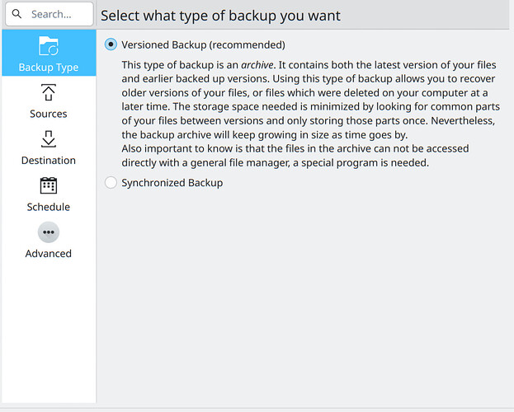The width and height of the screenshot is (514, 412).
Task: Open Sources via its upload-arrow icon
Action: pyautogui.click(x=49, y=92)
